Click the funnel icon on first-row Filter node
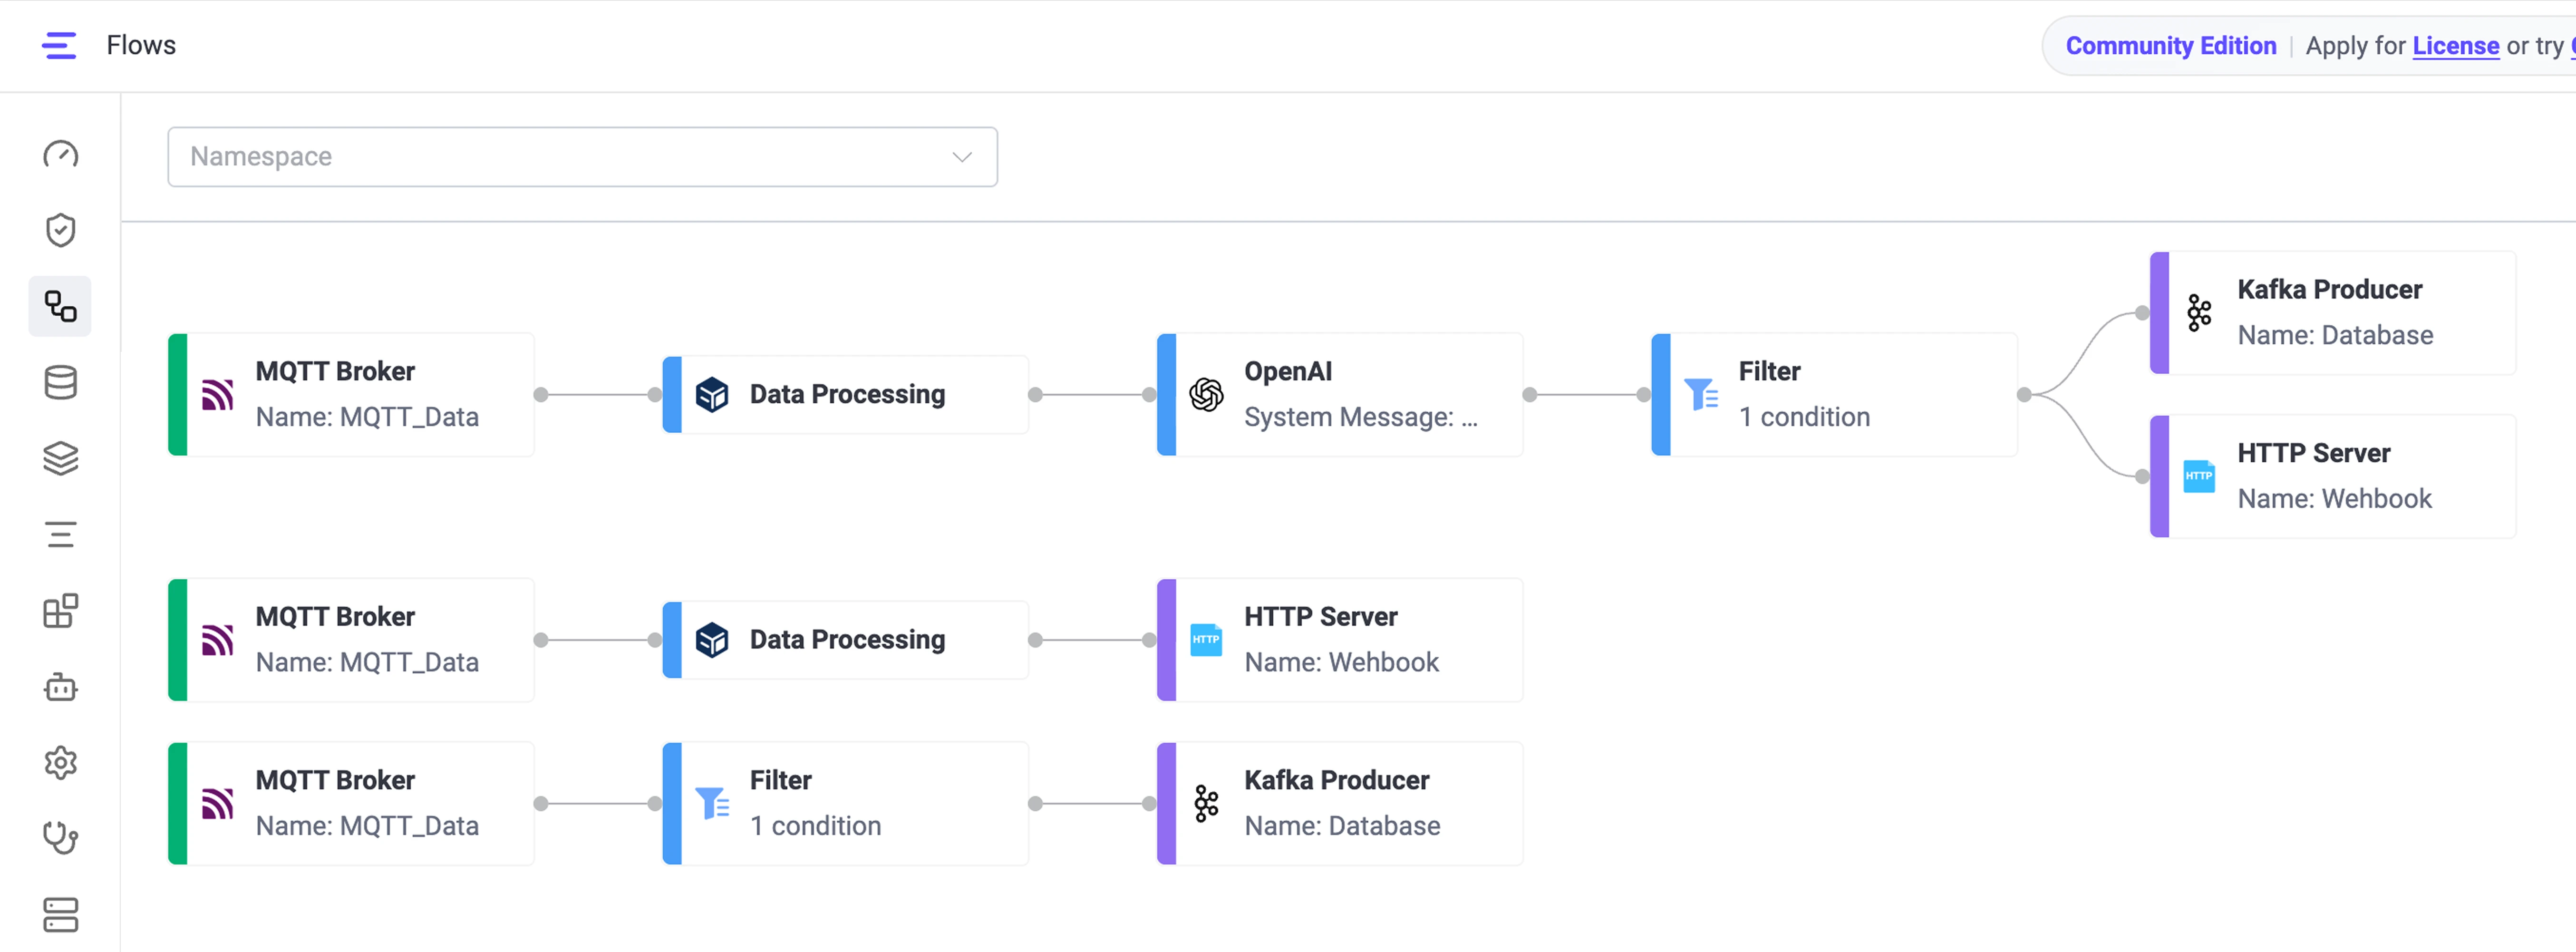This screenshot has width=2576, height=952. coord(1700,395)
